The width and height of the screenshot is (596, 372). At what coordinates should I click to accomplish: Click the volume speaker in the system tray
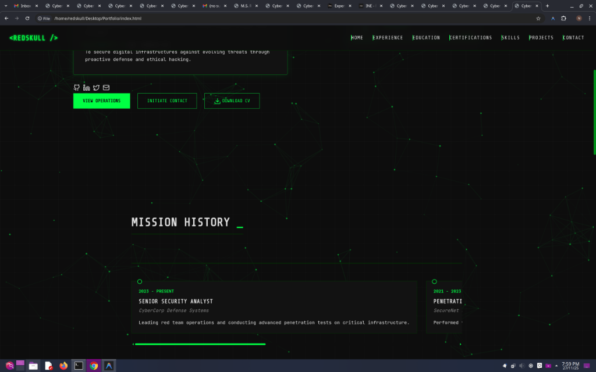click(x=522, y=366)
